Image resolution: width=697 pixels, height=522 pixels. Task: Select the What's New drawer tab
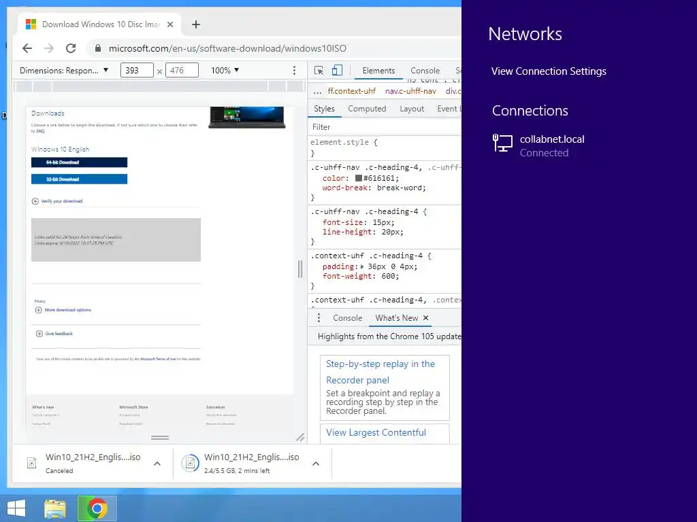click(x=396, y=318)
